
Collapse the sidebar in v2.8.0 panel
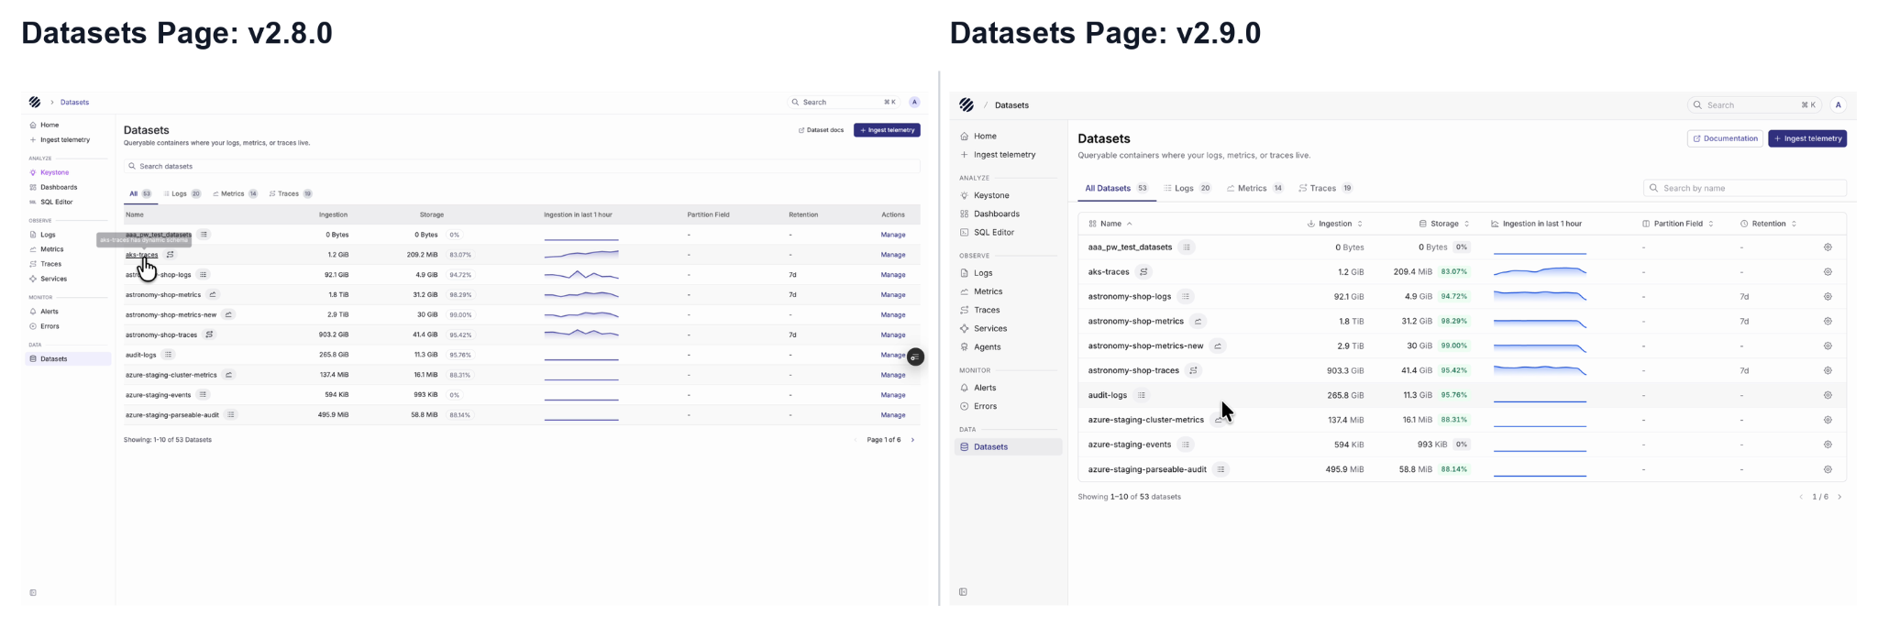tap(33, 593)
